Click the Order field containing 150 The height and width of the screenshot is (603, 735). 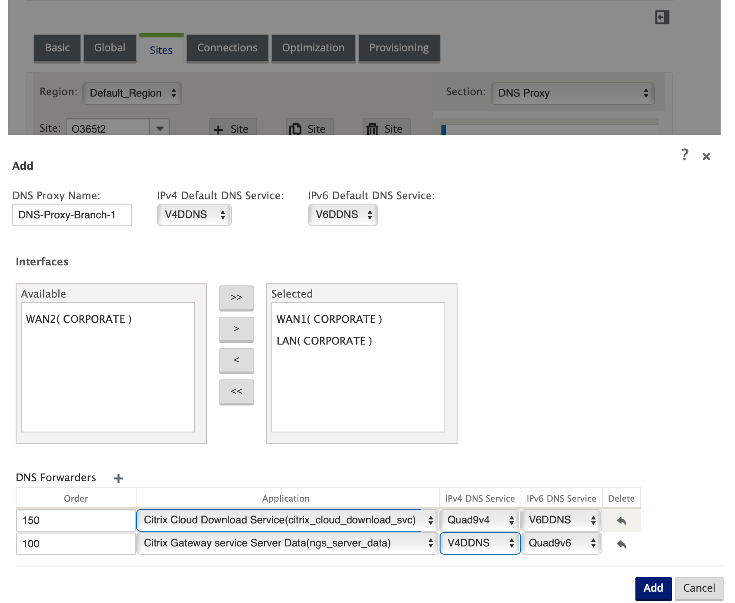click(76, 520)
